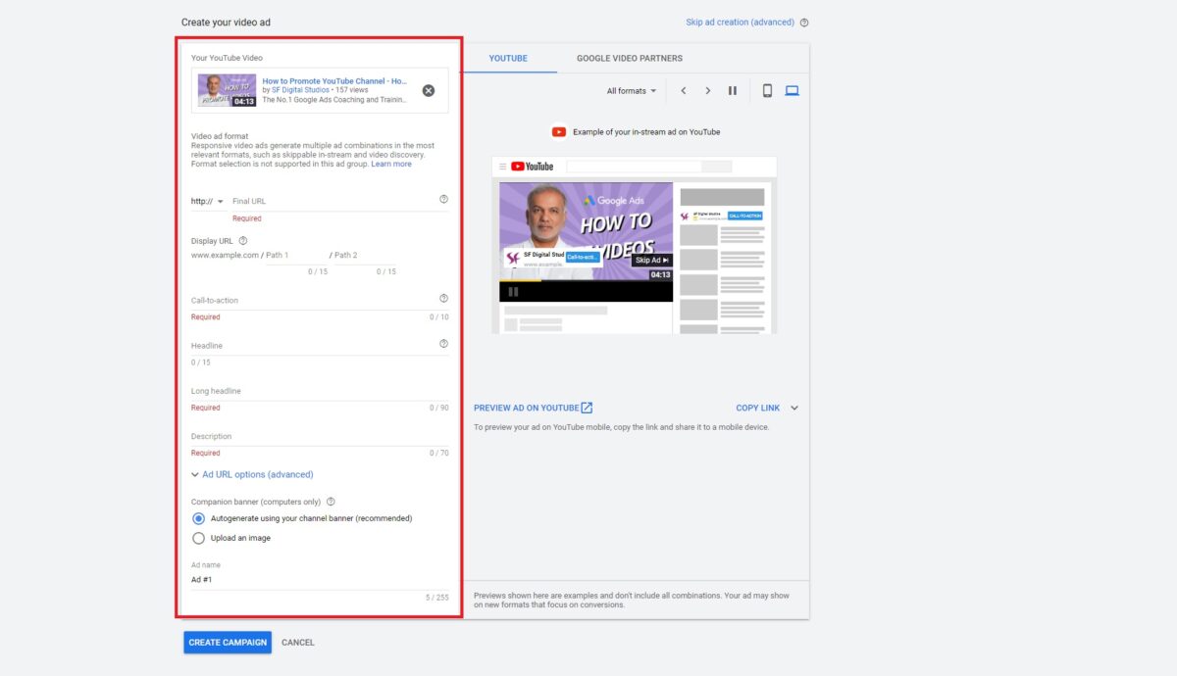This screenshot has height=676, width=1177.
Task: Click the CANCEL button
Action: click(x=298, y=643)
